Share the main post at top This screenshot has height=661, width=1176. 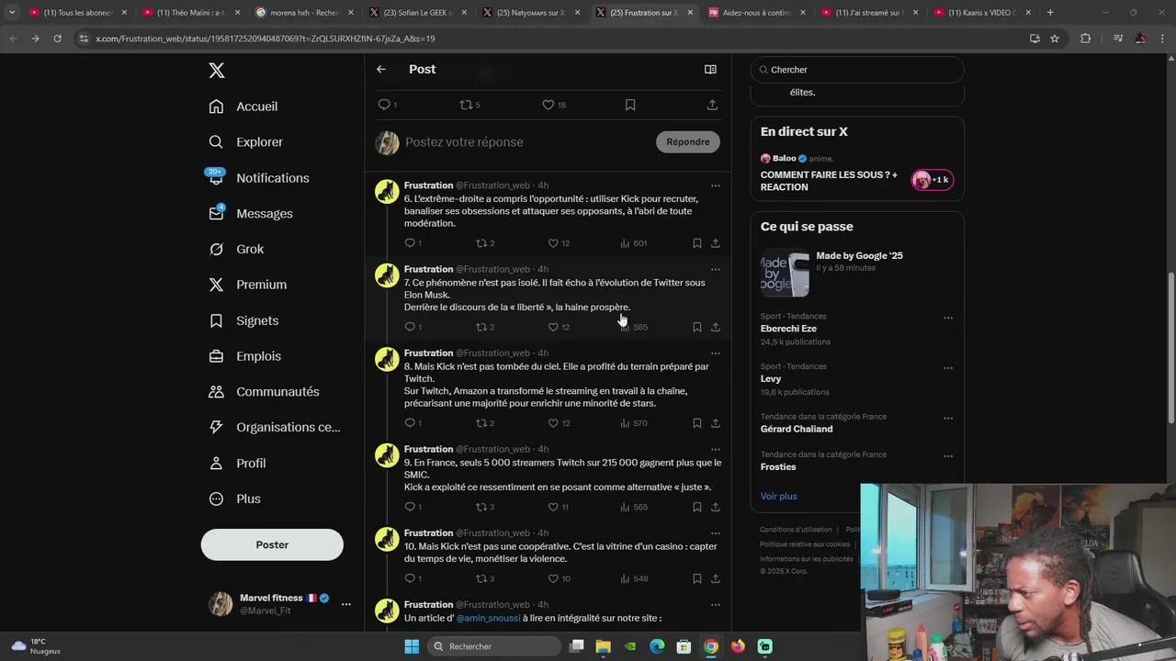712,105
